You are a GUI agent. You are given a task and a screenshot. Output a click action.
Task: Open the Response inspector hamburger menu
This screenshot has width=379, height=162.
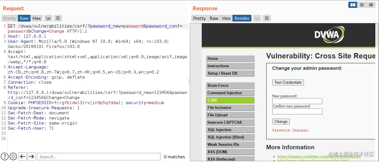[267, 18]
